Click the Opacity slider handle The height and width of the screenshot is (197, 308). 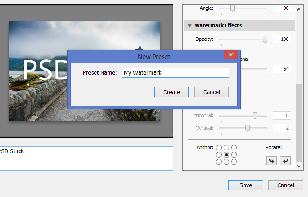pos(265,39)
